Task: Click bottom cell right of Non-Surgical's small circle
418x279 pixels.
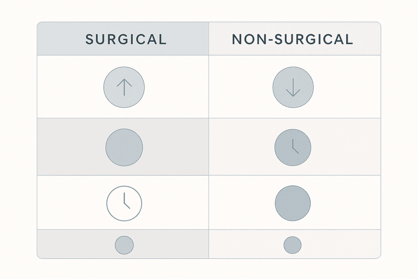Action: click(347, 245)
